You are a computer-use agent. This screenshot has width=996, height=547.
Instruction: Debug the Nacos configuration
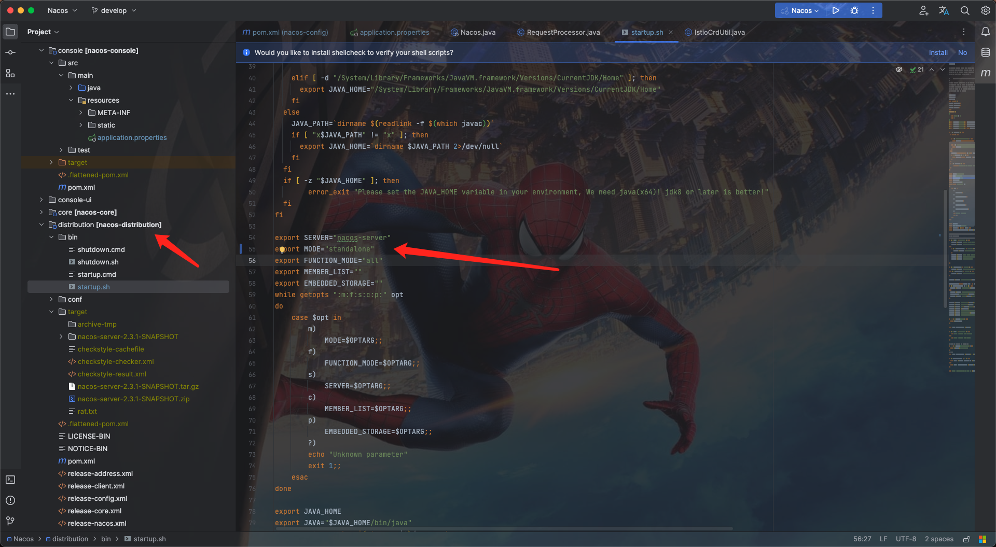click(x=854, y=10)
